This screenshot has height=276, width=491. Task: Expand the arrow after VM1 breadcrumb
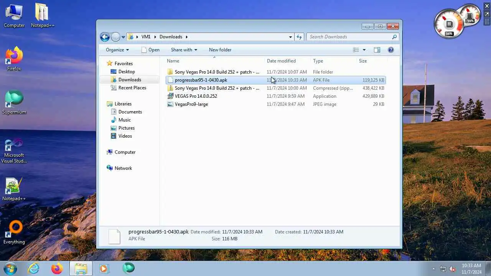tap(155, 37)
